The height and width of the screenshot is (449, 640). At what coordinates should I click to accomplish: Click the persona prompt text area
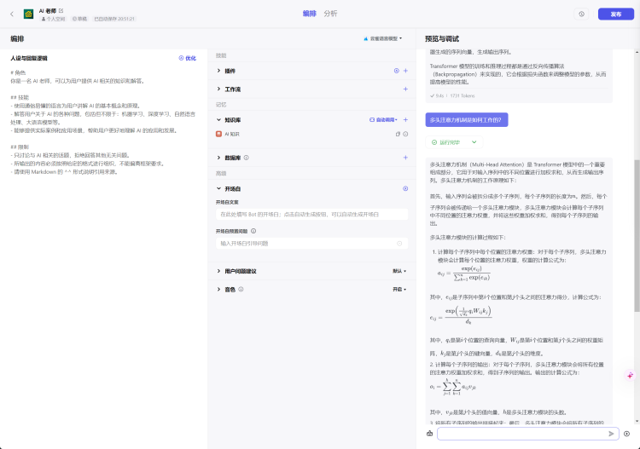(103, 122)
